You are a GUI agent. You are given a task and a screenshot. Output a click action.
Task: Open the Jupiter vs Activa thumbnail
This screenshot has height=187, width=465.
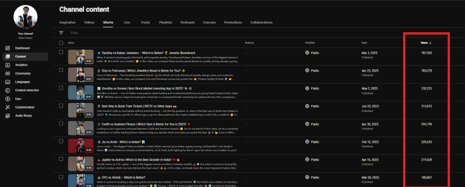(x=81, y=163)
